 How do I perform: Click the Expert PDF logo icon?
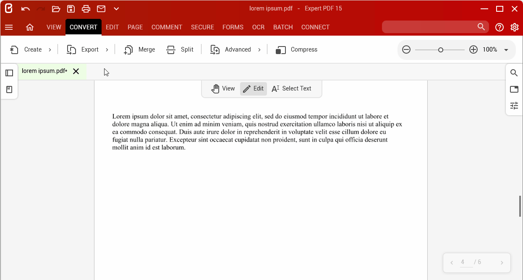tap(8, 8)
